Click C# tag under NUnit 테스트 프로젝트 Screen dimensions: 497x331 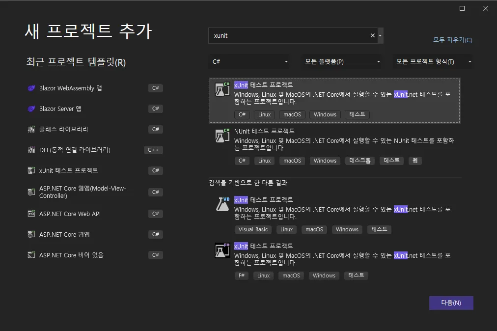(242, 161)
